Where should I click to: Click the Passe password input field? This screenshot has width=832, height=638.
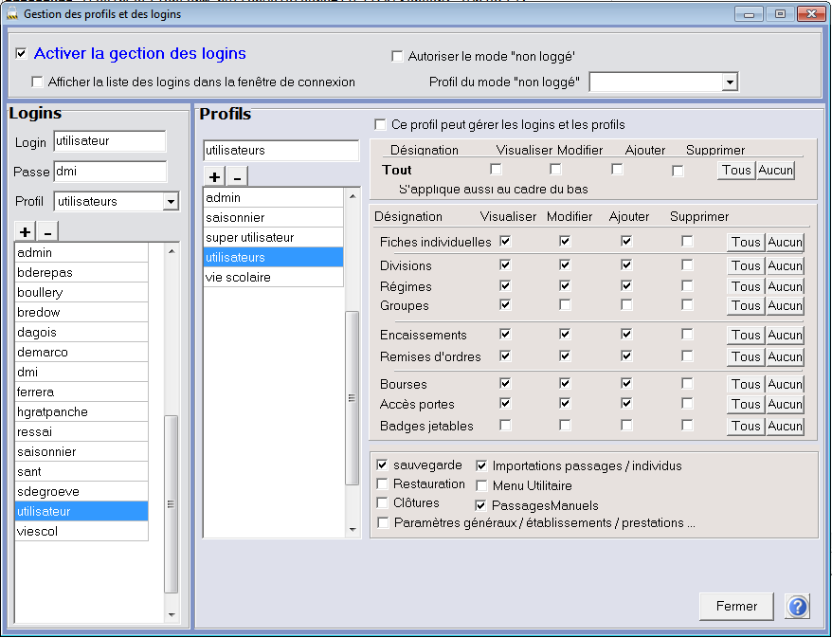coord(109,172)
